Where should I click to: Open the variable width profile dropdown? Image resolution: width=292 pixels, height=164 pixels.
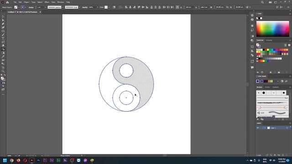coord(63,7)
